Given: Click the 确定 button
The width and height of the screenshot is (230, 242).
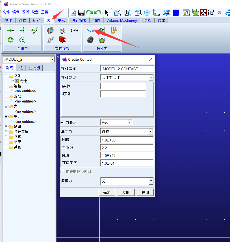Looking at the screenshot, I should (x=107, y=193).
